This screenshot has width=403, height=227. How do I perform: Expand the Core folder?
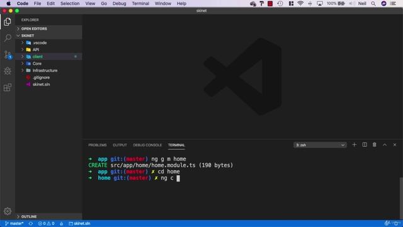[49, 63]
